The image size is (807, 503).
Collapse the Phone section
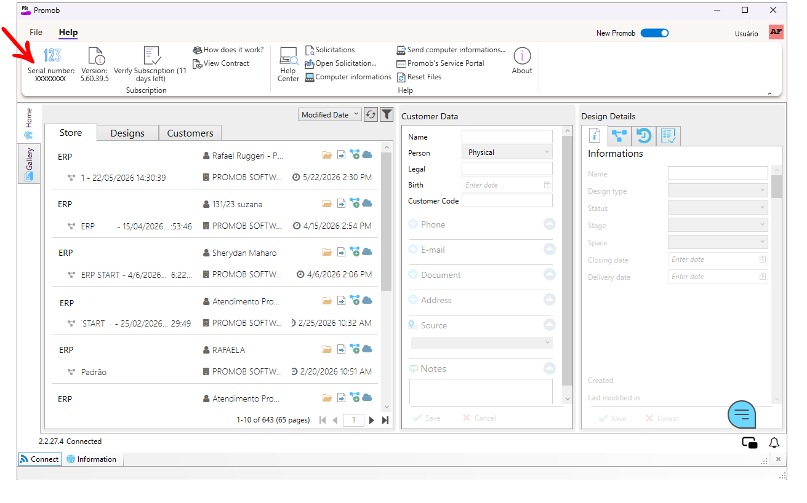[550, 224]
